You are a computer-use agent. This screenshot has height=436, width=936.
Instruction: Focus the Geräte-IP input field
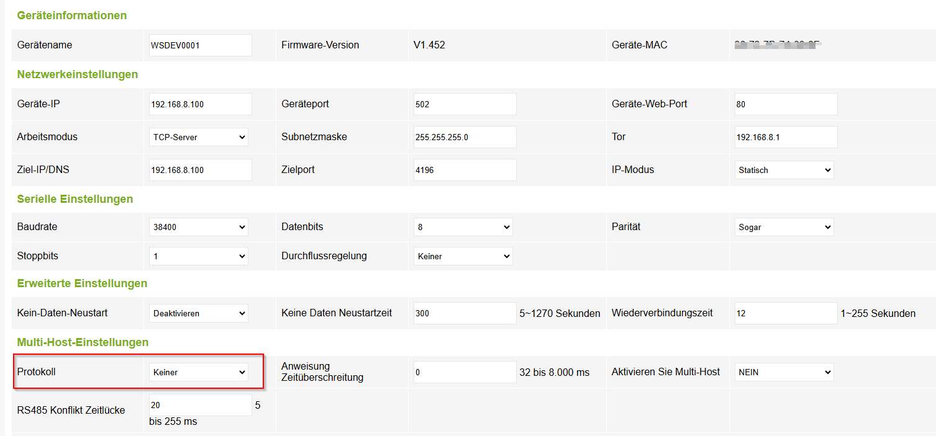(x=200, y=104)
